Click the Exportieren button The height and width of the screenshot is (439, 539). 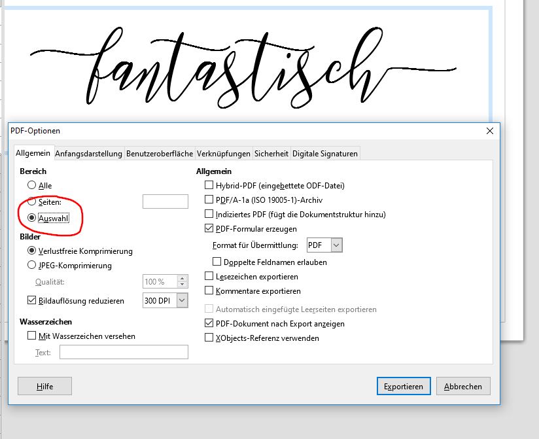[x=404, y=386]
